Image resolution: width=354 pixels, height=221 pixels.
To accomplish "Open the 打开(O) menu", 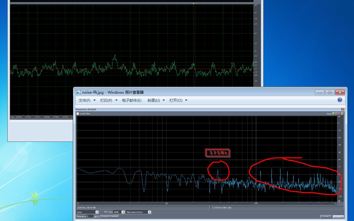I will click(x=176, y=100).
